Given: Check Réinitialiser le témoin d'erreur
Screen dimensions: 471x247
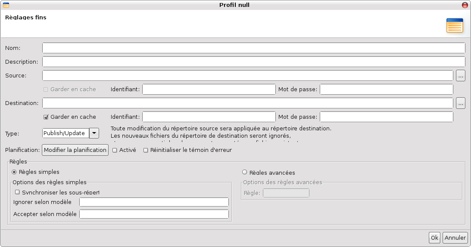Looking at the screenshot, I should (146, 150).
